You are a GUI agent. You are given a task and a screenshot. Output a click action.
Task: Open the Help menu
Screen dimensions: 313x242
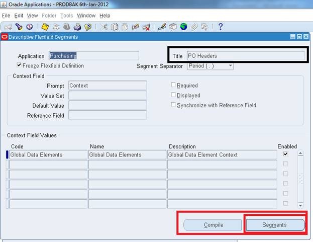tap(105, 16)
